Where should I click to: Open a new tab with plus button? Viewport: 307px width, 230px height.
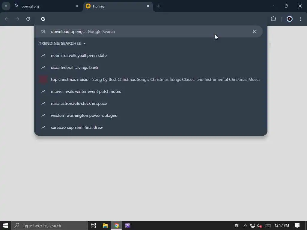point(159,6)
